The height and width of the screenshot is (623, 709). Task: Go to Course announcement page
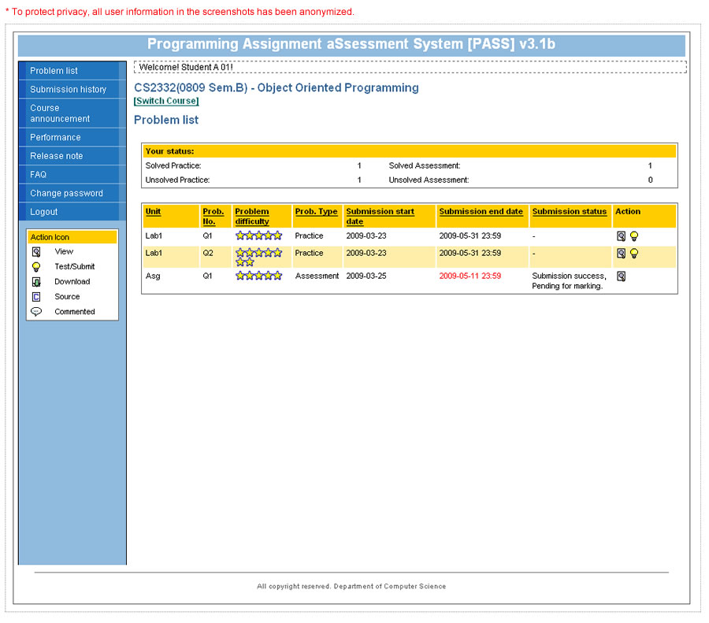pyautogui.click(x=60, y=113)
